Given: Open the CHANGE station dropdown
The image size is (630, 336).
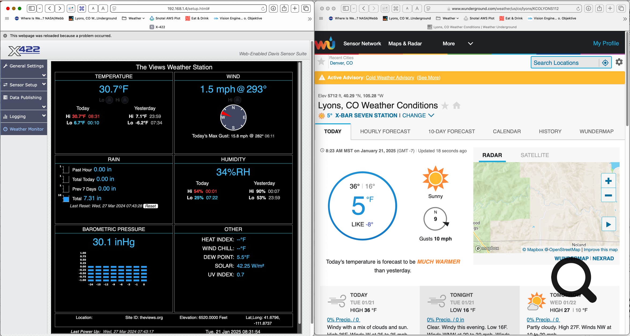Looking at the screenshot, I should pos(418,115).
